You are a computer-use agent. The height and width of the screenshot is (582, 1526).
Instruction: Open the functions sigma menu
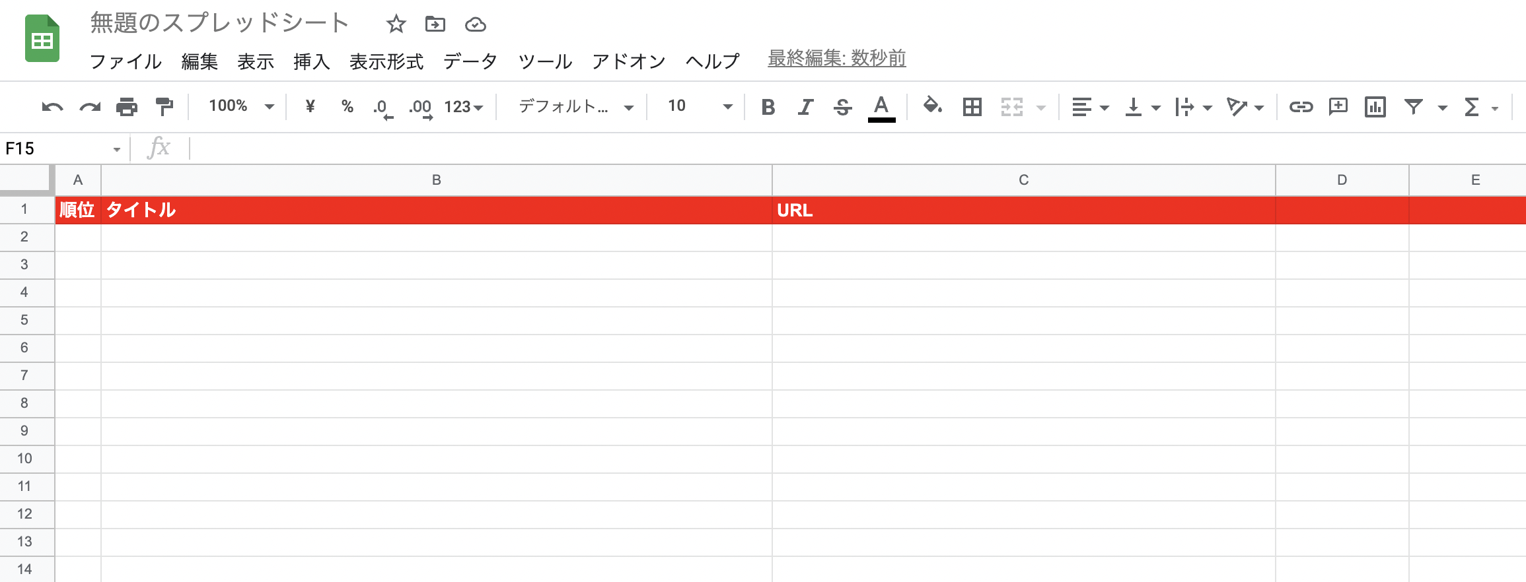click(x=1480, y=107)
